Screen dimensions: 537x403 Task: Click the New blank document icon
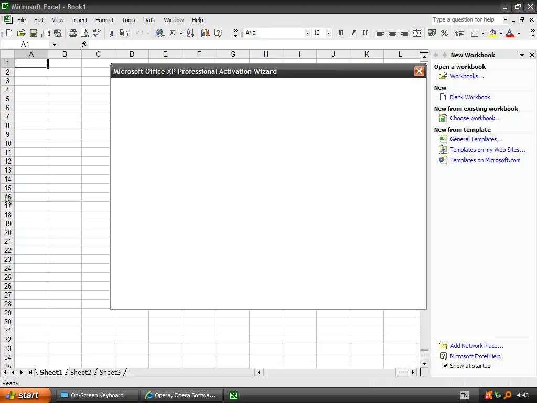point(9,33)
